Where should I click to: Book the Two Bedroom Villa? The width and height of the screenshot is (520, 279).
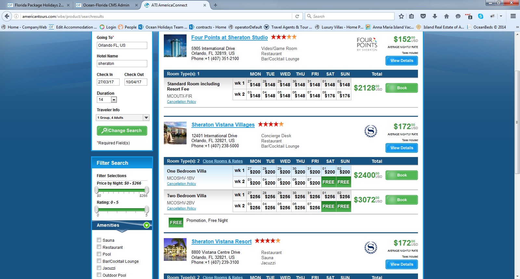(402, 200)
